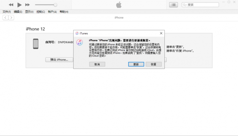238x136 pixels.
Task: Click the iTunes music note icon in the dialog
Action: click(79, 42)
